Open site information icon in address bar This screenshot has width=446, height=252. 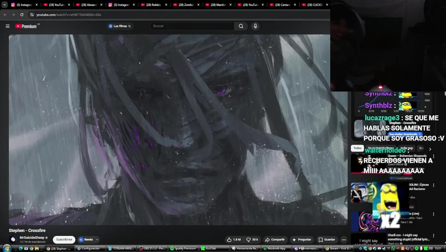pos(32,15)
